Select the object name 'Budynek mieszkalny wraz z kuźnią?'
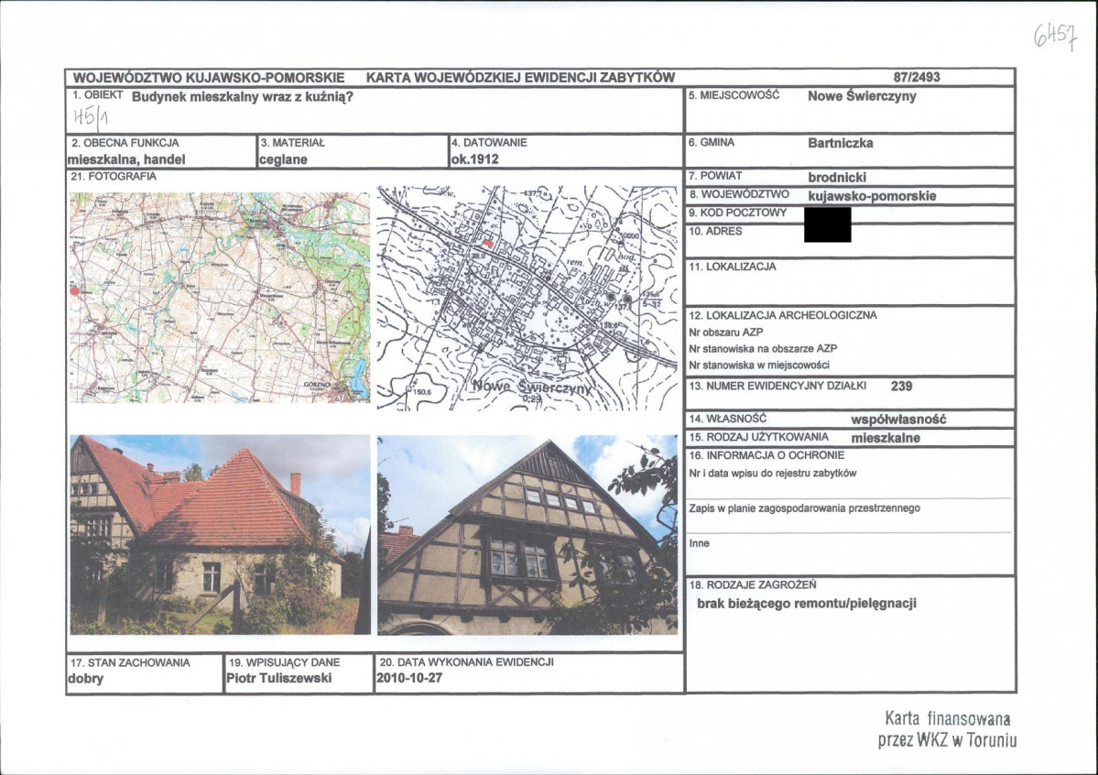Viewport: 1098px width, 775px height. (243, 97)
